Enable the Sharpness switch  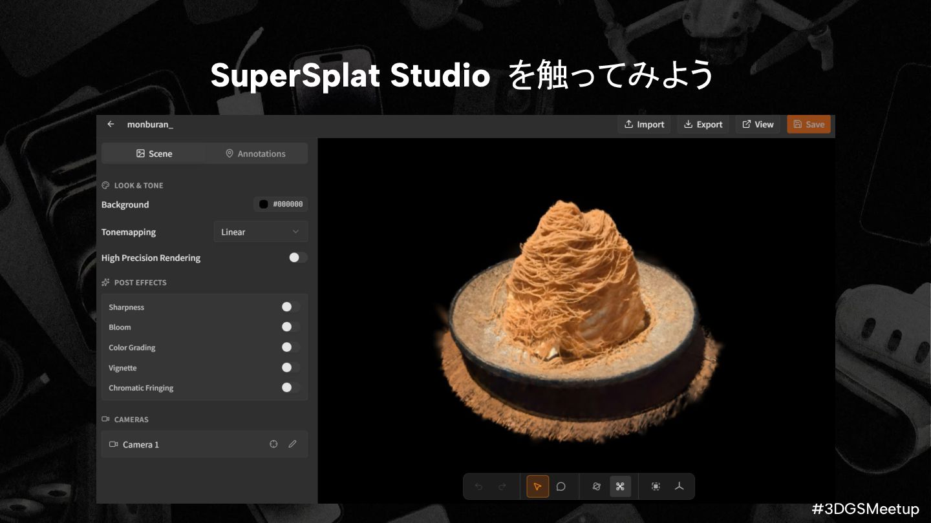pyautogui.click(x=290, y=307)
